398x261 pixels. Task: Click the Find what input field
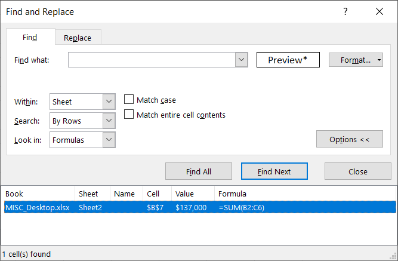[152, 60]
